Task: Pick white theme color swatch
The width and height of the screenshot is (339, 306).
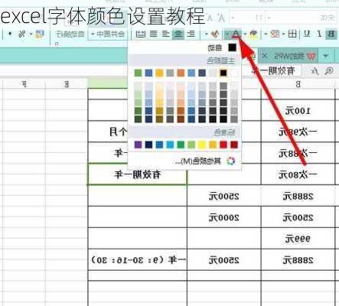Action: tap(234, 73)
